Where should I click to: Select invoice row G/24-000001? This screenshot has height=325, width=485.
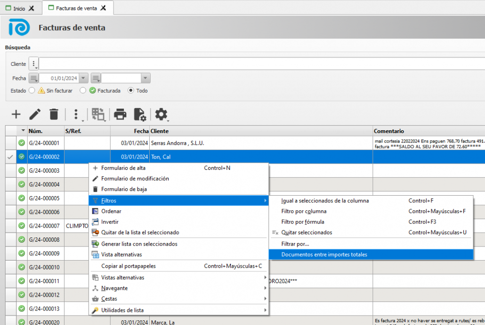point(44,143)
